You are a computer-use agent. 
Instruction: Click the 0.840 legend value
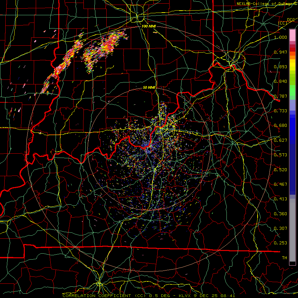coord(280,81)
